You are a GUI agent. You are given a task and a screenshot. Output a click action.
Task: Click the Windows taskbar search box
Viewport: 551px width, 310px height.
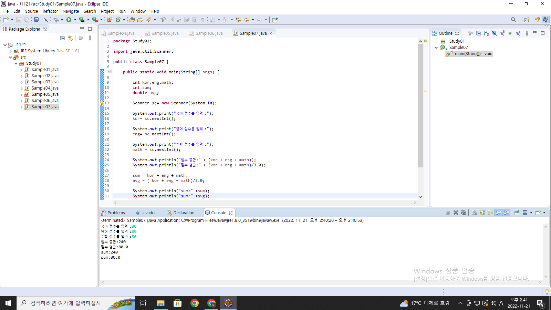click(76, 303)
